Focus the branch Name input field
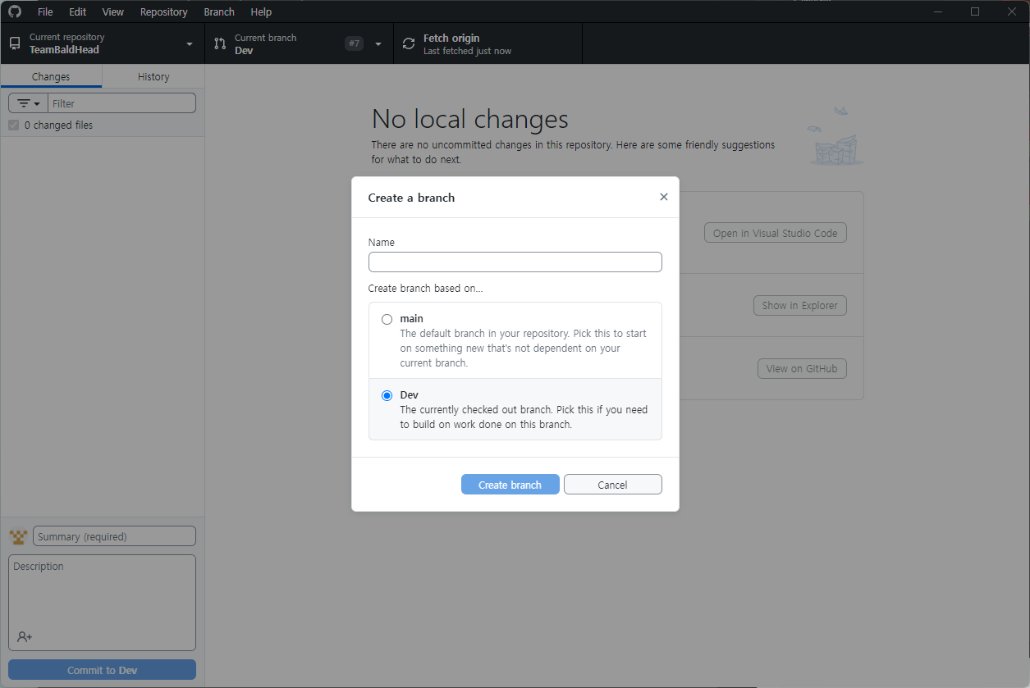 (x=515, y=262)
